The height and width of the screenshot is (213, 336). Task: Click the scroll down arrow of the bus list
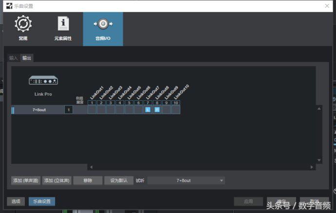[319, 160]
